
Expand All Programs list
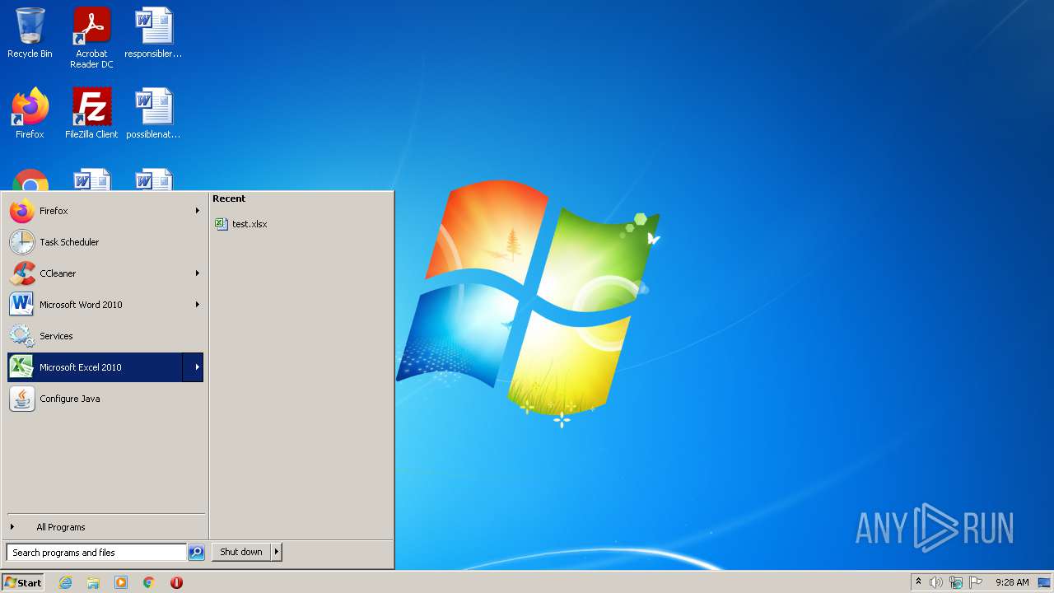(105, 527)
